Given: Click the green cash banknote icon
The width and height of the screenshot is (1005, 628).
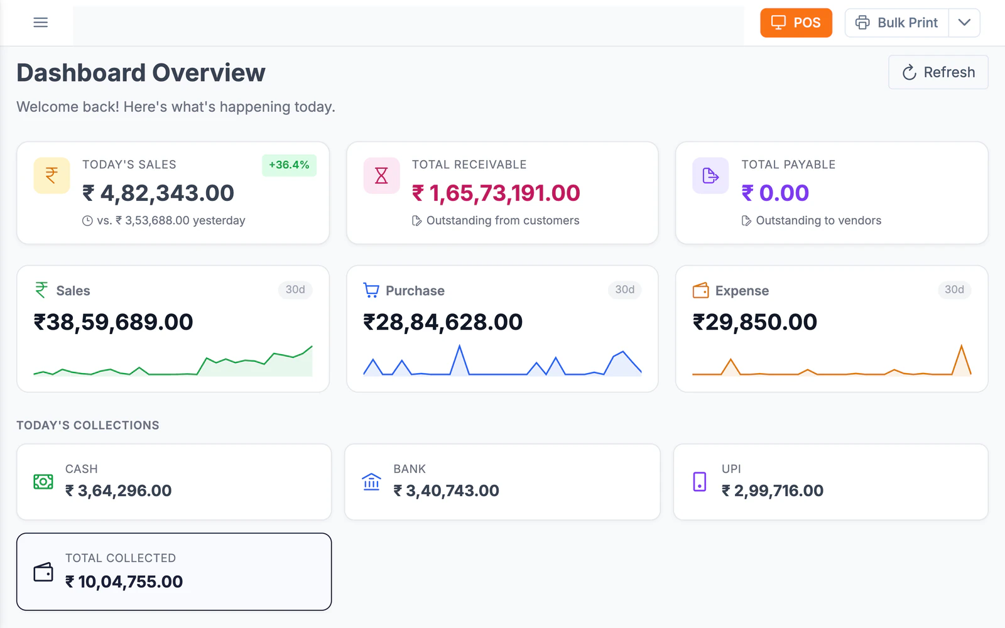Looking at the screenshot, I should pos(43,482).
